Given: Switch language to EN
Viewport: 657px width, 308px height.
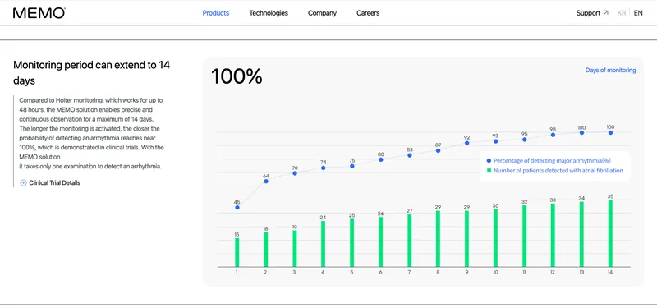Looking at the screenshot, I should tap(638, 13).
